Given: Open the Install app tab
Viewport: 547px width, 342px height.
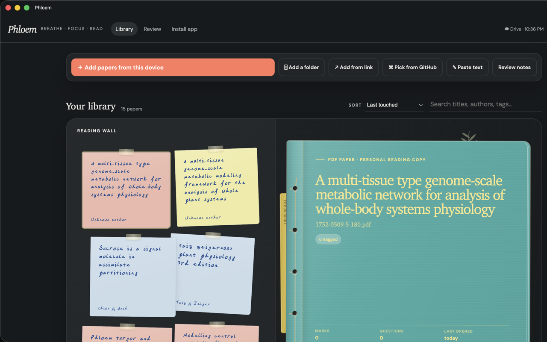Looking at the screenshot, I should (184, 29).
